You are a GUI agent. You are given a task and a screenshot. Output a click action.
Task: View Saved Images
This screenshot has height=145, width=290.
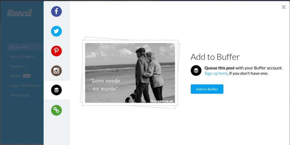(20, 95)
